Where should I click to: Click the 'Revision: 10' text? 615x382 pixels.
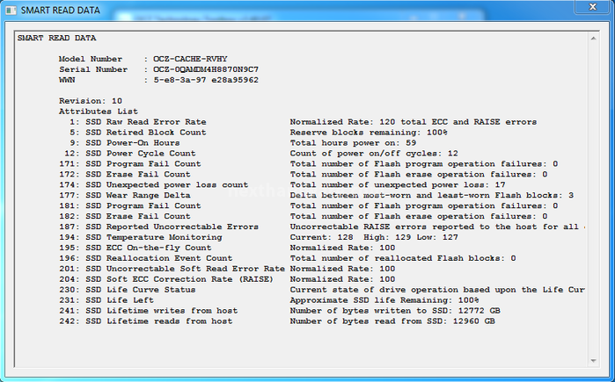[91, 101]
